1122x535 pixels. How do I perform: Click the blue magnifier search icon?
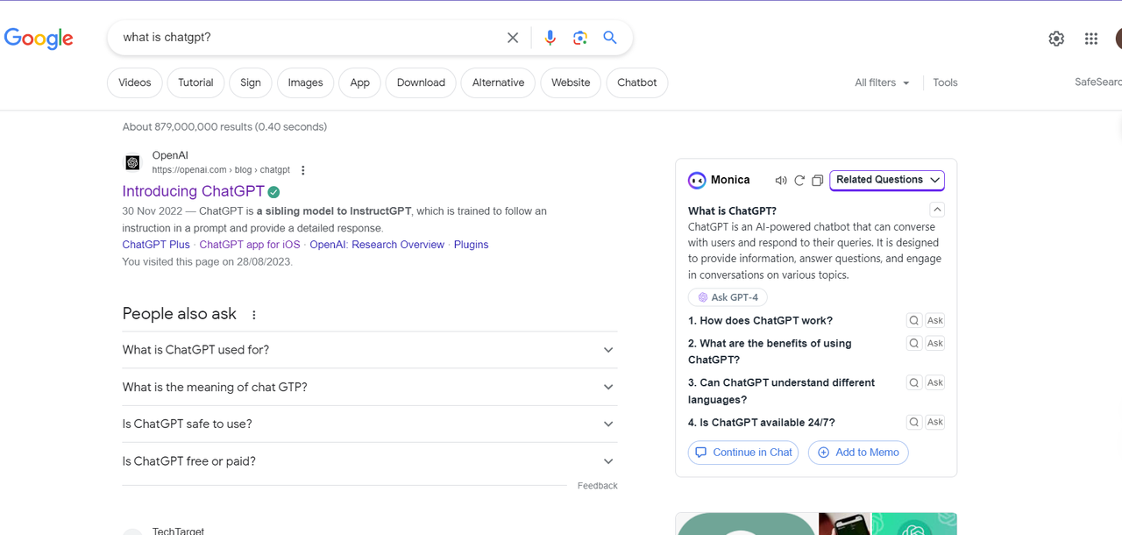click(610, 38)
